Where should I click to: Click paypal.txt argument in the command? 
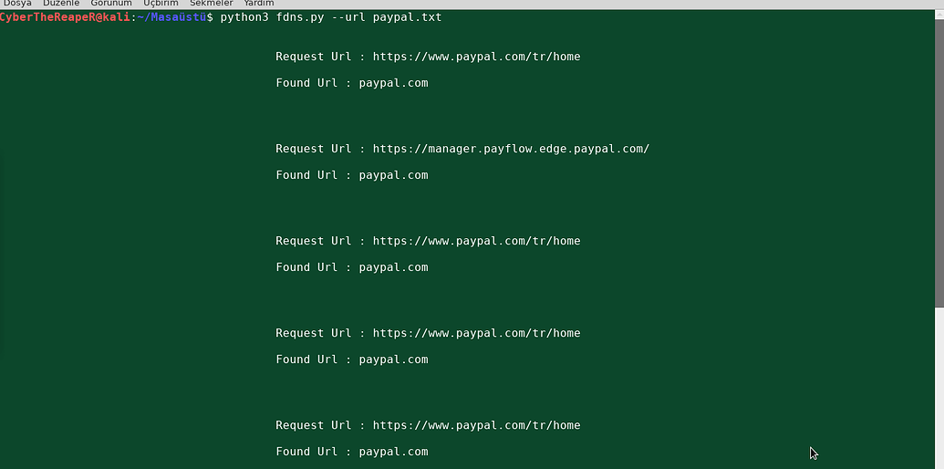point(407,16)
